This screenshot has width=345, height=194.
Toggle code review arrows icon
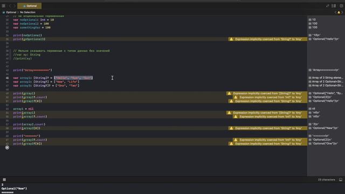click(328, 6)
